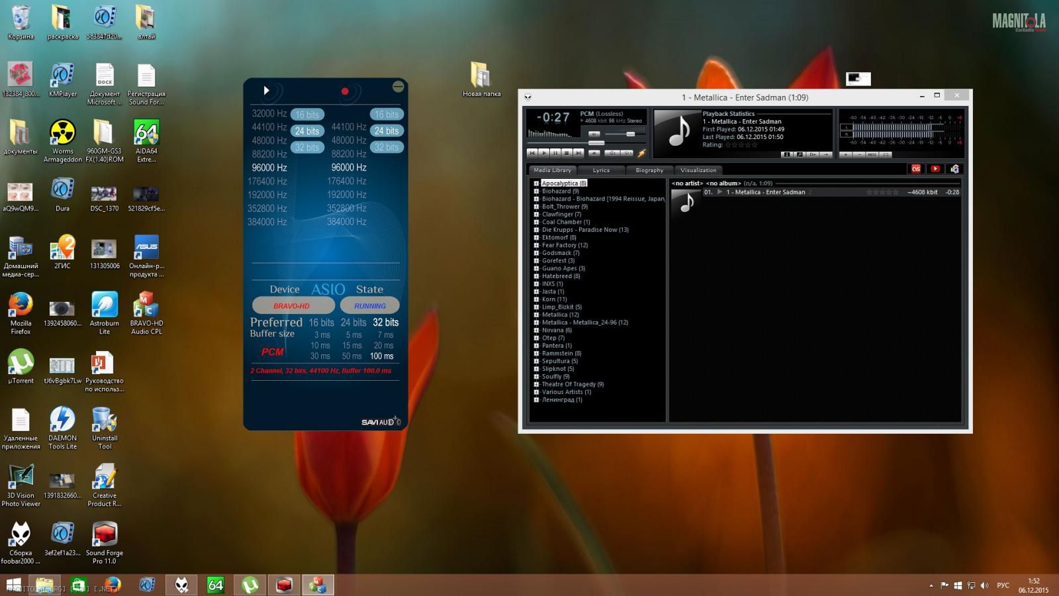The image size is (1059, 596).
Task: Click the red record dot in ASIO panel
Action: 345,91
